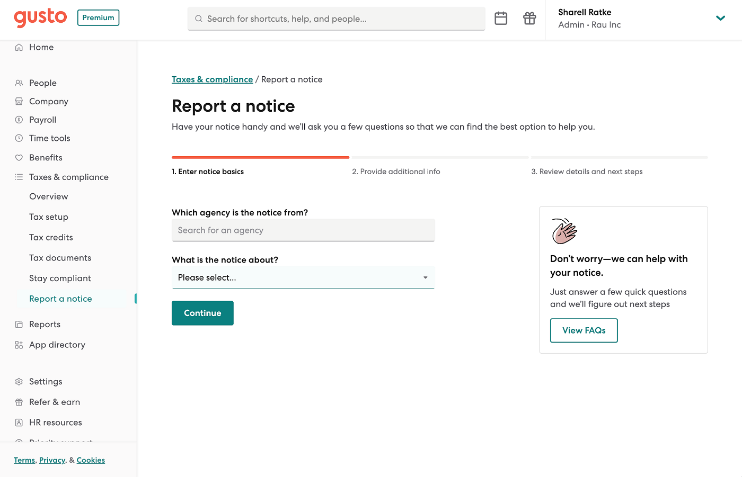Open Refer & earn page
This screenshot has width=742, height=477.
55,402
